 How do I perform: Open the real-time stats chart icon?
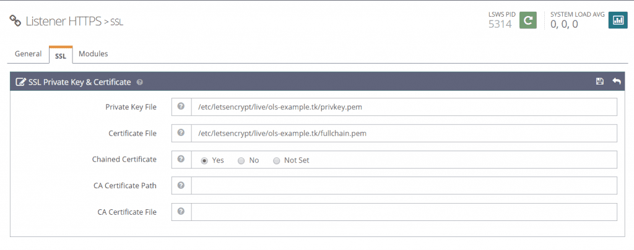click(x=618, y=20)
